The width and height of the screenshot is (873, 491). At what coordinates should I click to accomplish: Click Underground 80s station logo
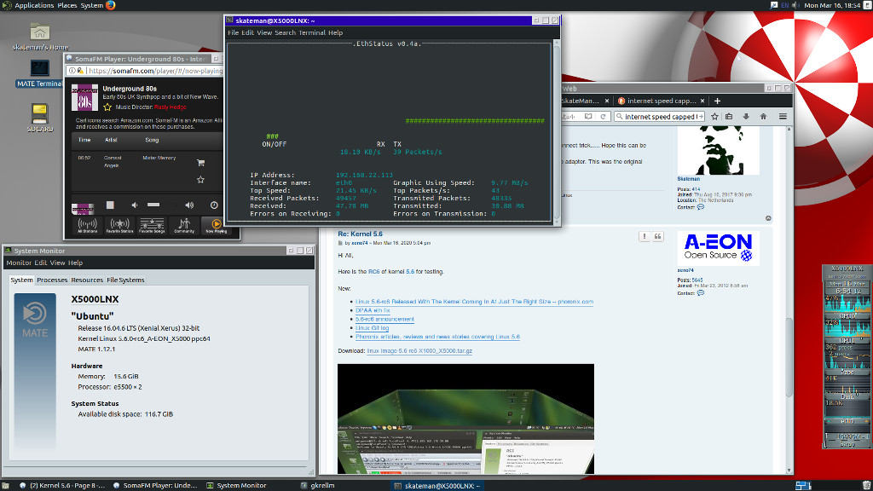[84, 97]
